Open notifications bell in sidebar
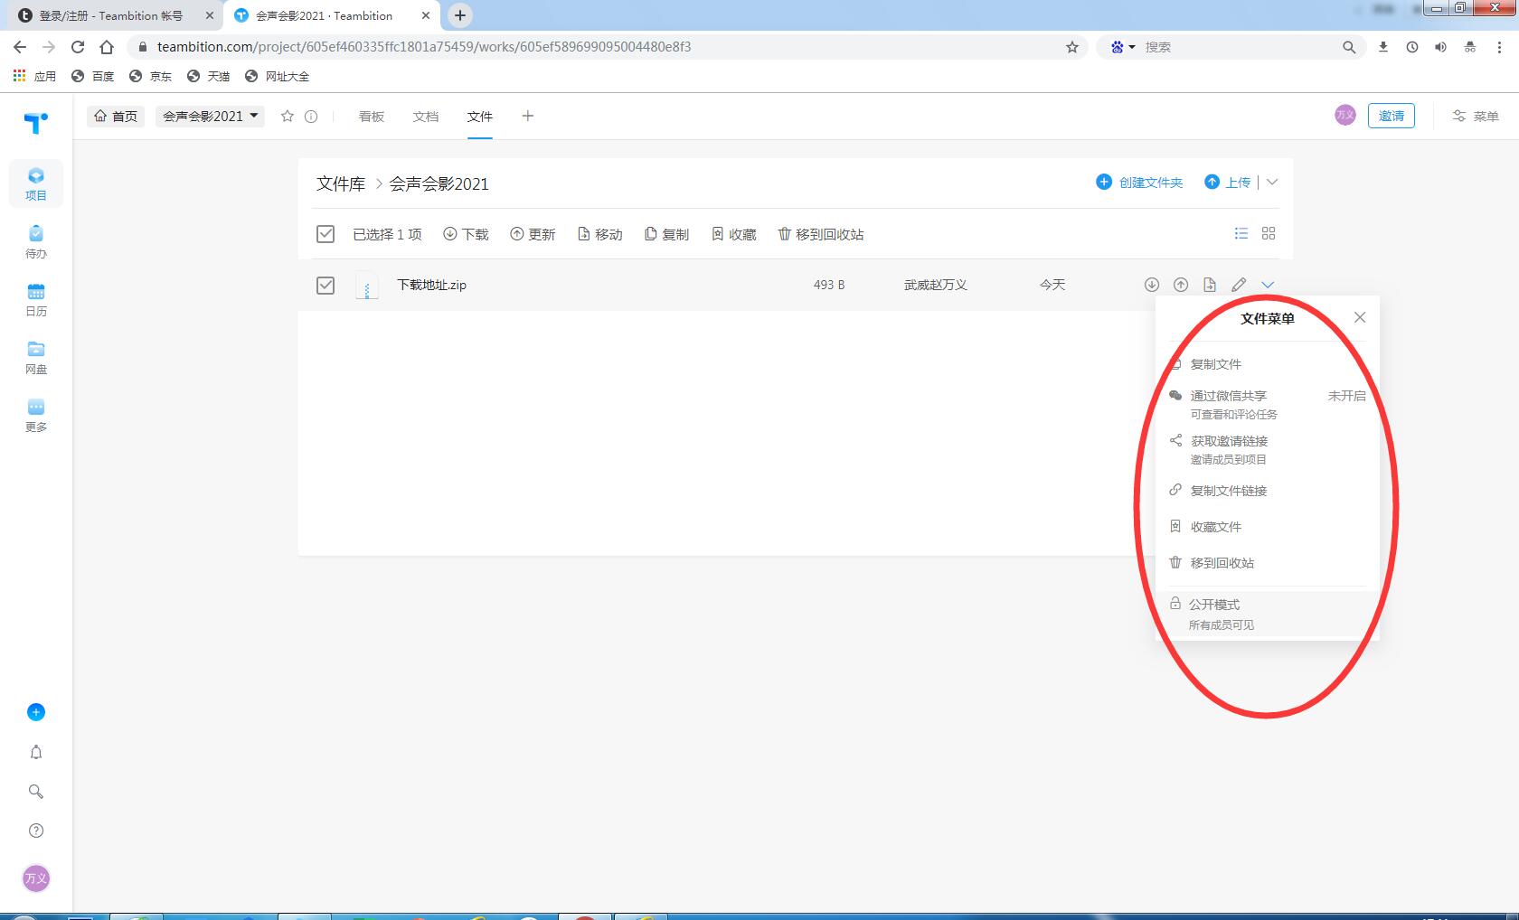This screenshot has width=1519, height=920. pyautogui.click(x=36, y=752)
